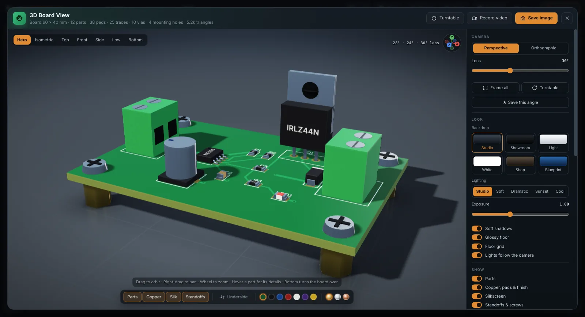Choose the Sunset lighting preset
The width and height of the screenshot is (585, 317).
pos(542,192)
